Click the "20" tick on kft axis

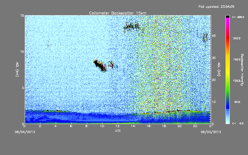pos(214,80)
